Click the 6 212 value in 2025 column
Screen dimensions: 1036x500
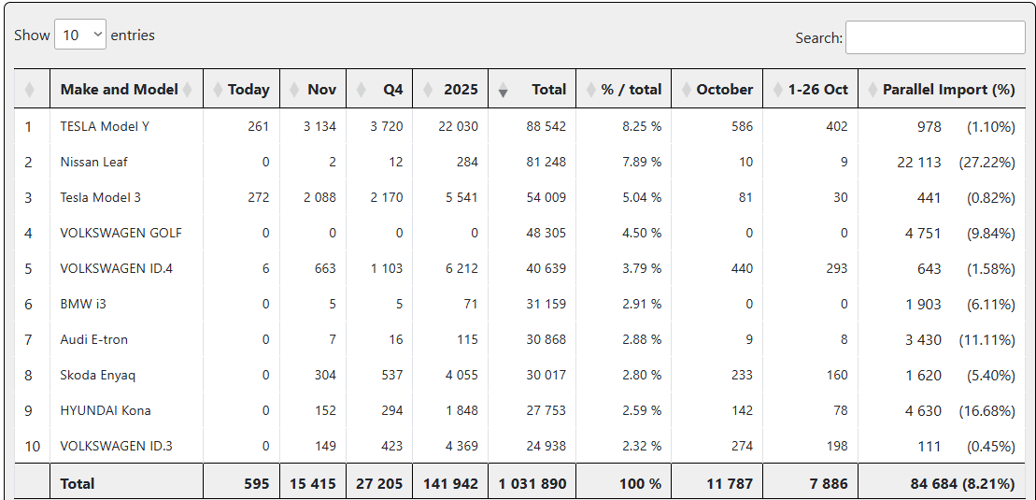(461, 268)
